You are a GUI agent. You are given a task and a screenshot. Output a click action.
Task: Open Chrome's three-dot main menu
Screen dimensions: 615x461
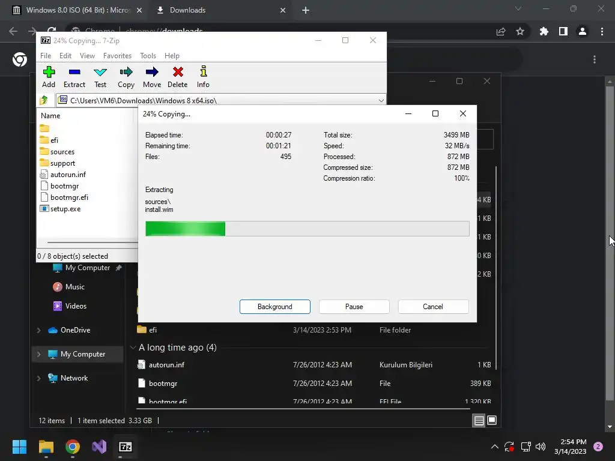click(x=602, y=31)
